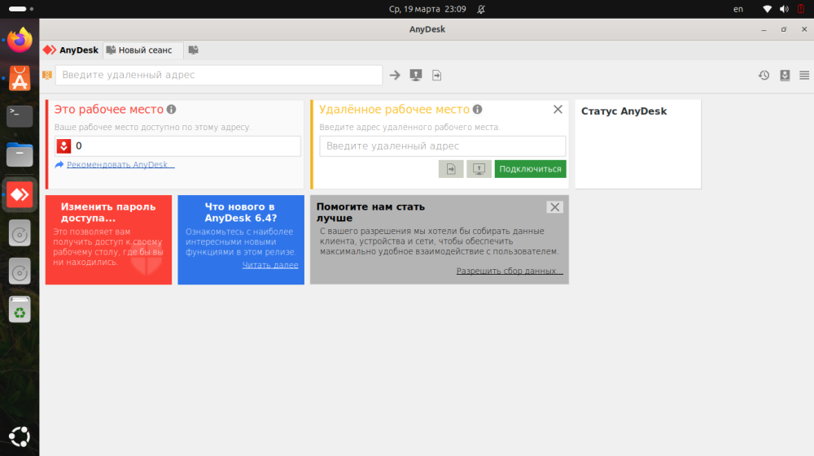Click info icon next to Это рабочее место

(171, 110)
